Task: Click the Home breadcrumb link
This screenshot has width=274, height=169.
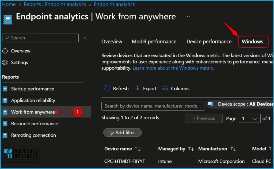Action: click(x=9, y=4)
